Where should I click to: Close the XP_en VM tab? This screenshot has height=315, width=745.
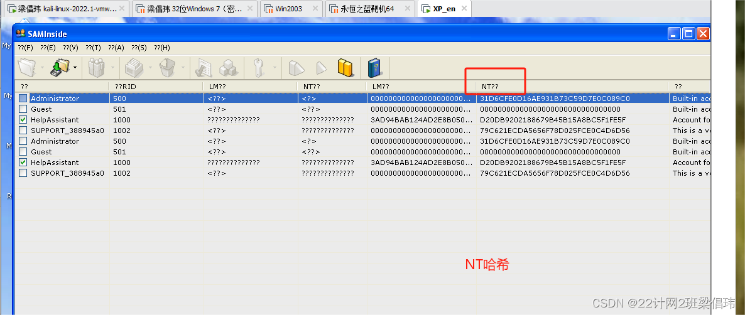click(464, 9)
